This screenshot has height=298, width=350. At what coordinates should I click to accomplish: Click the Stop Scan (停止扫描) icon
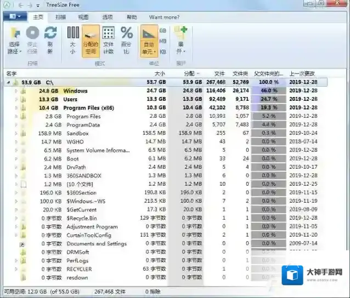(x=32, y=33)
